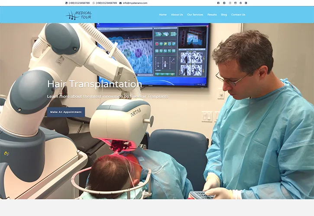The image size is (314, 216).
Task: Click the WhatsApp phone number
Action: tap(107, 3)
